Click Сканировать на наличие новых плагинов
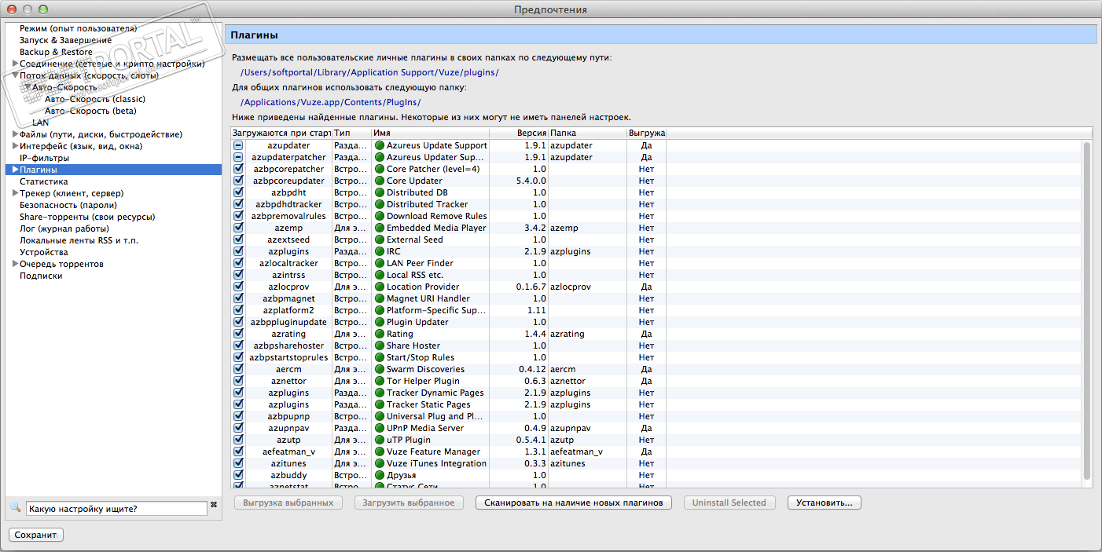 click(573, 503)
